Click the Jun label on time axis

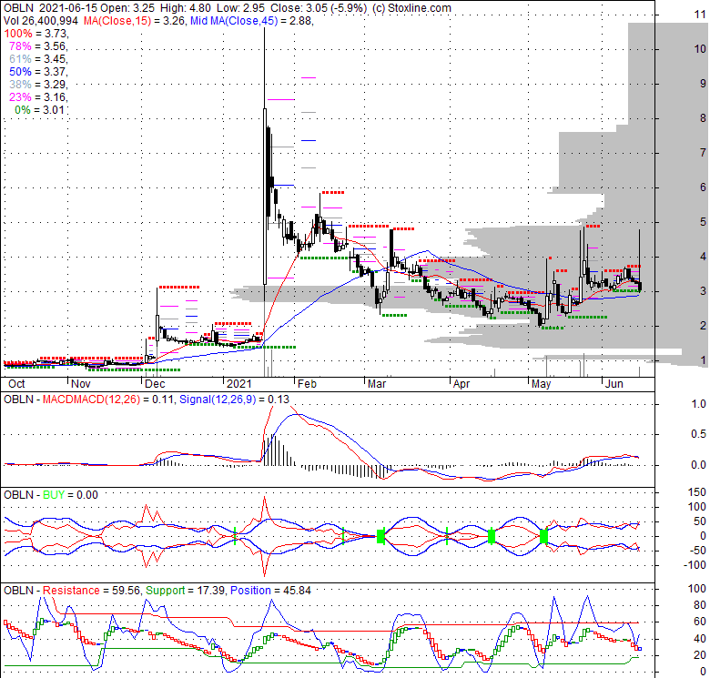[614, 384]
